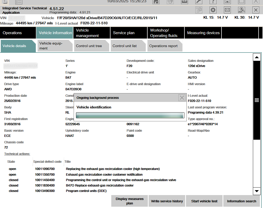Screen dimensions: 263x208
Task: Open the Operations main tab
Action: click(18, 33)
